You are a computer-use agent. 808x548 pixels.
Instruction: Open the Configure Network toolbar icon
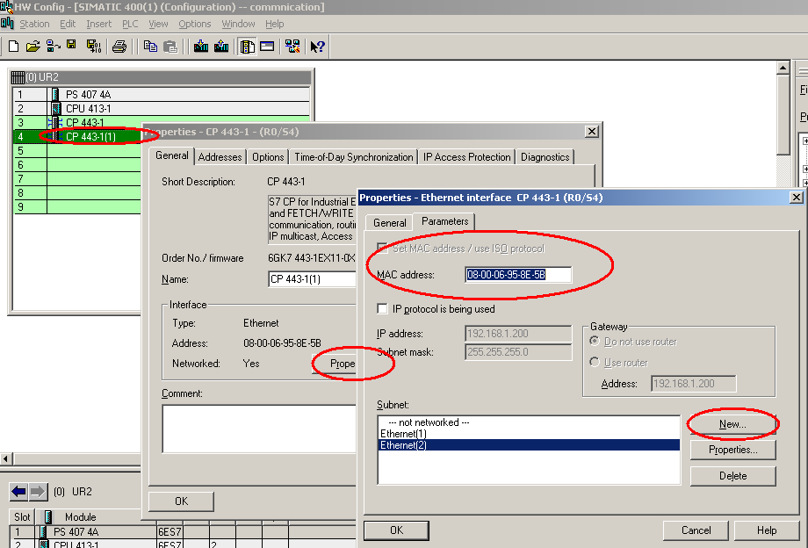(292, 47)
